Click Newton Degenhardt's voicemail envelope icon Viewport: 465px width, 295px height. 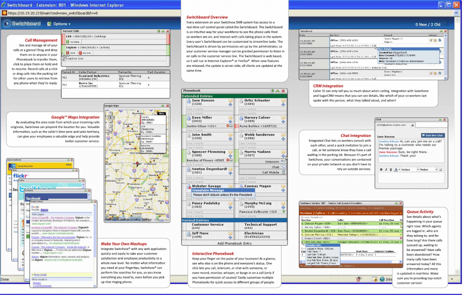[x=230, y=169]
